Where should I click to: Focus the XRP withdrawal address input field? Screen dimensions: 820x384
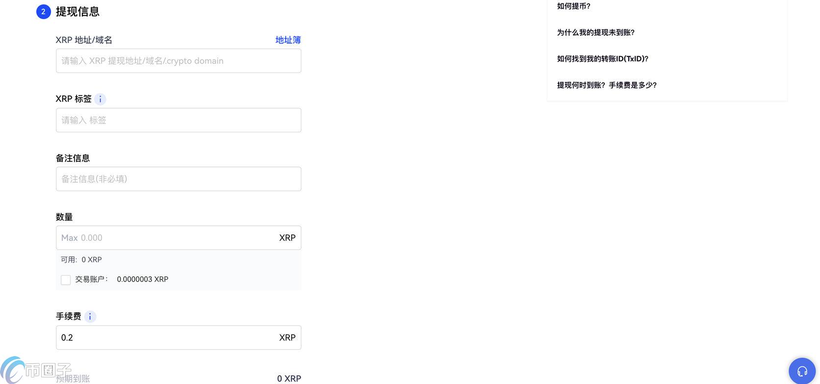(x=178, y=61)
